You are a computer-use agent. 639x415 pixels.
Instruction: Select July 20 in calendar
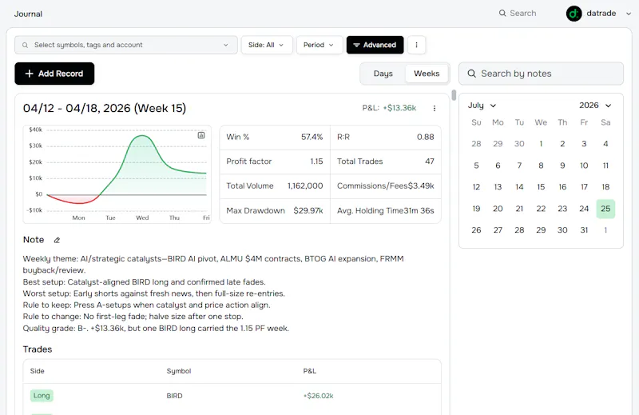(498, 209)
